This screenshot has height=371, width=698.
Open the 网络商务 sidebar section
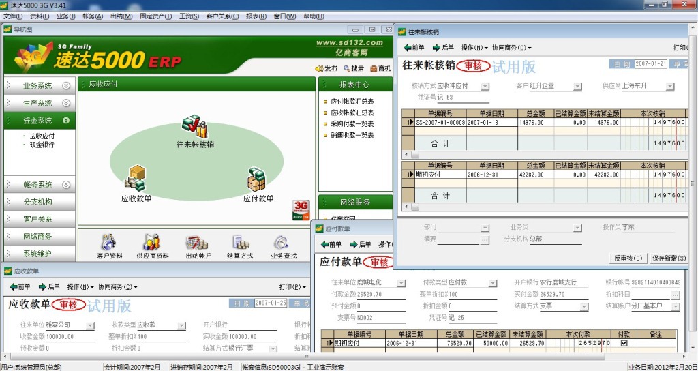pyautogui.click(x=39, y=237)
